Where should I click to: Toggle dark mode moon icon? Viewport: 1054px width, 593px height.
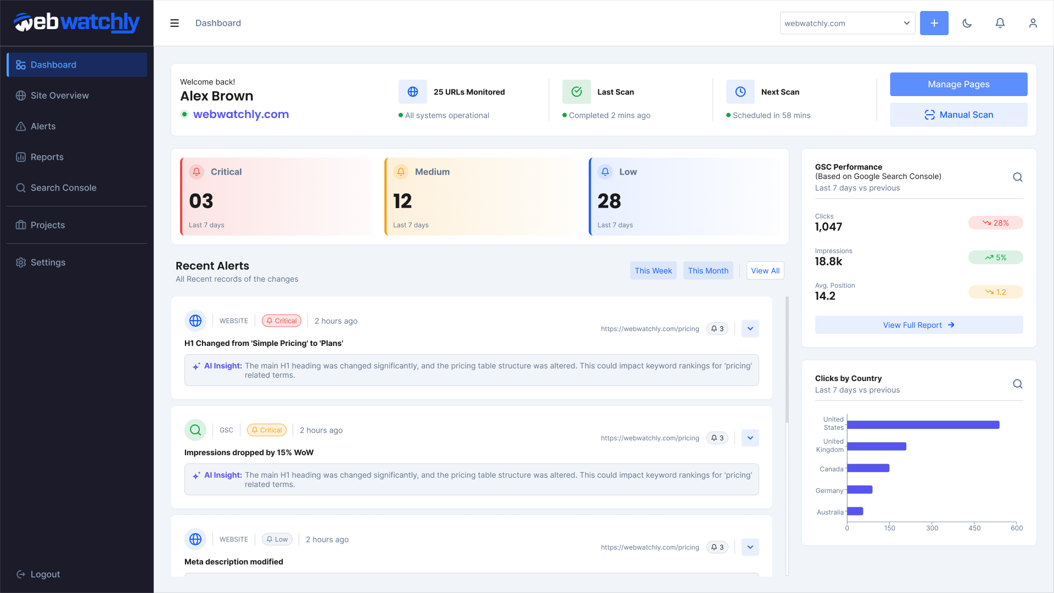(967, 23)
